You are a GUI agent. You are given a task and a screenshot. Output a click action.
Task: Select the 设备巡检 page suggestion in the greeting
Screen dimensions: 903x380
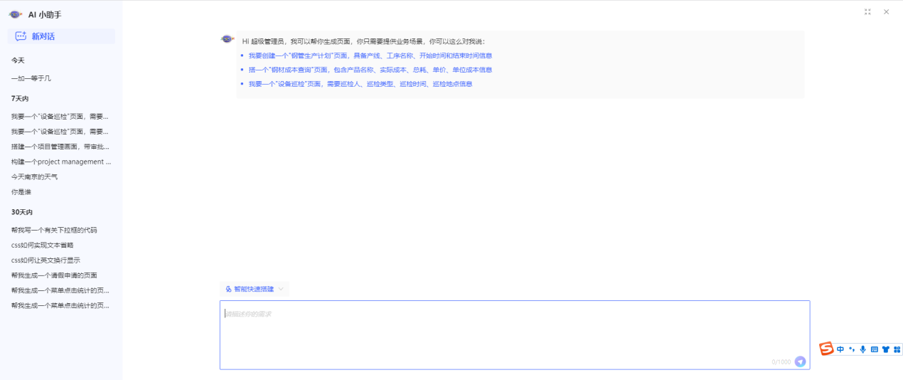pyautogui.click(x=360, y=84)
